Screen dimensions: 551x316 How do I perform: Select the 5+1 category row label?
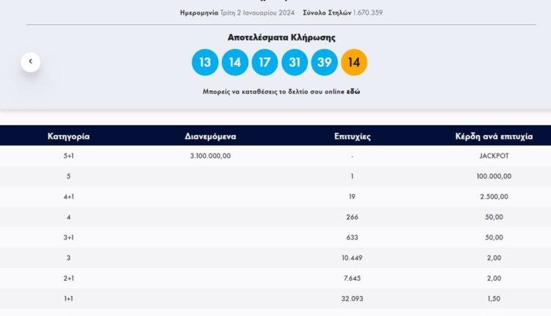click(x=69, y=156)
